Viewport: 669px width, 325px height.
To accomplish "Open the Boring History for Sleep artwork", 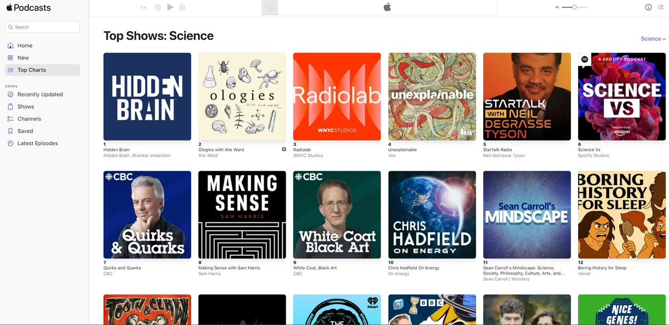I will 622,215.
